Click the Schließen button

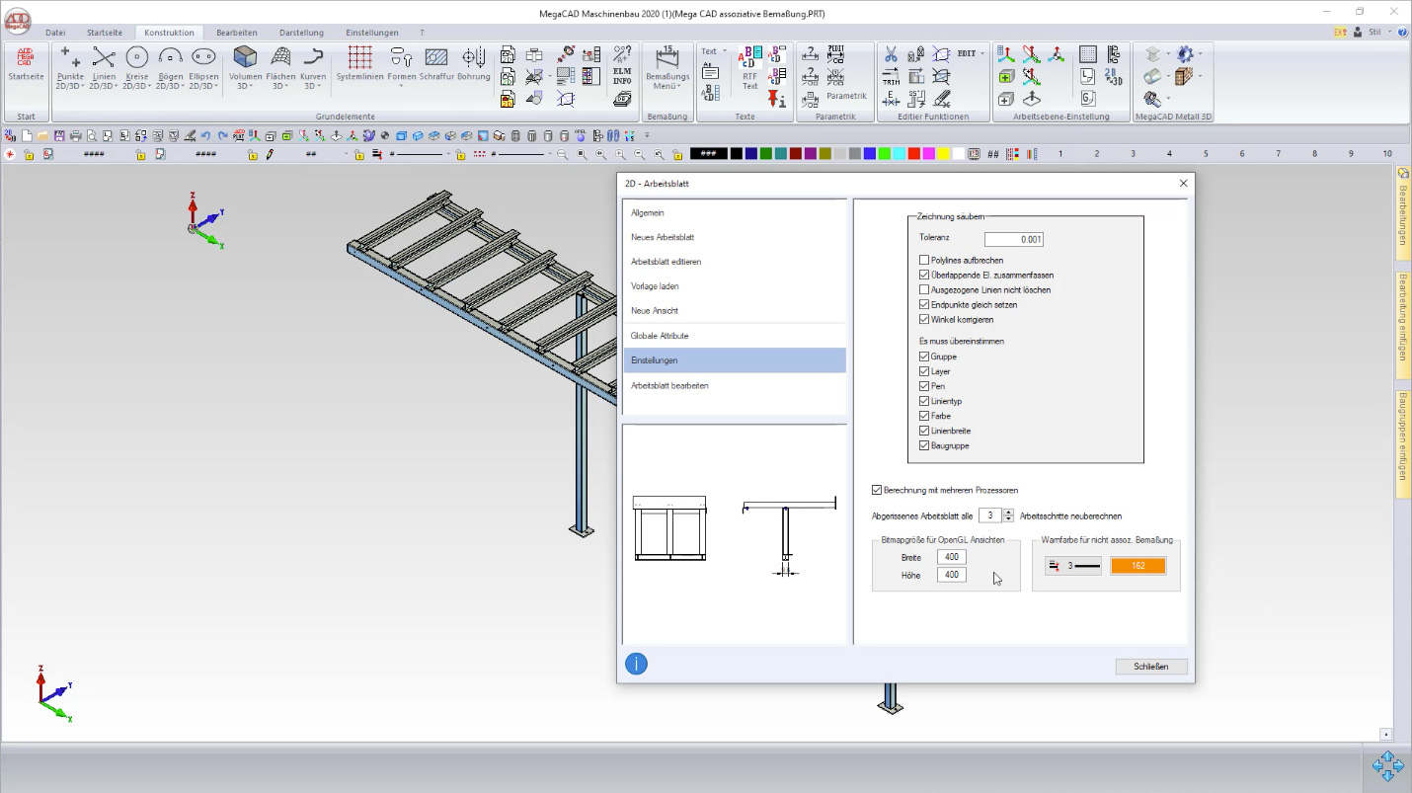[x=1151, y=667]
